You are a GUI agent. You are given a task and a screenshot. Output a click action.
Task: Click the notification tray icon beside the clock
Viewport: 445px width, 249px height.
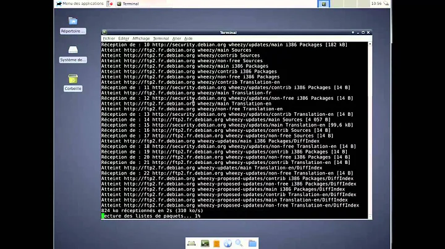point(386,4)
